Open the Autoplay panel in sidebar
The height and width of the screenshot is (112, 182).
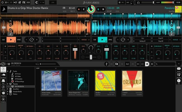pos(3,100)
